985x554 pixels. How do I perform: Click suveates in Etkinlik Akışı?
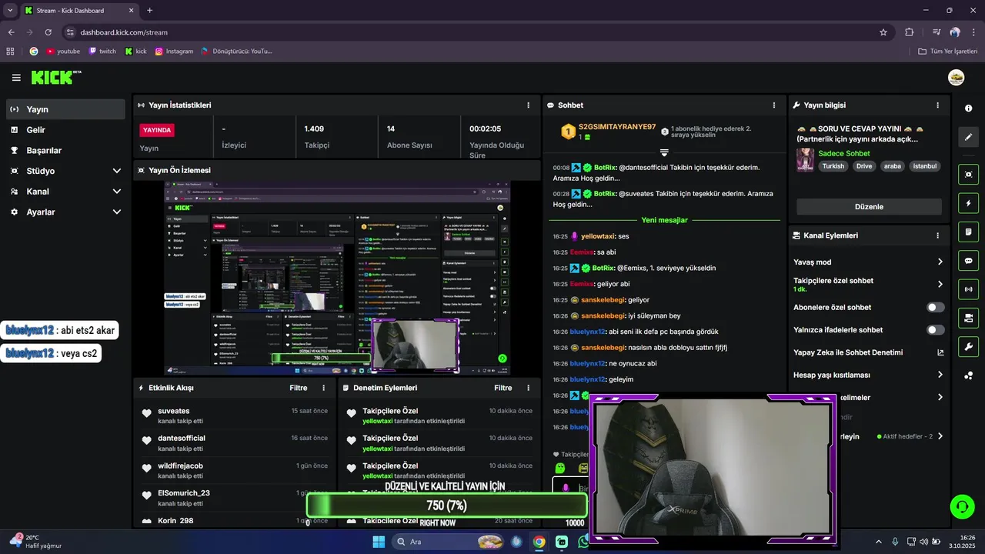(x=173, y=411)
